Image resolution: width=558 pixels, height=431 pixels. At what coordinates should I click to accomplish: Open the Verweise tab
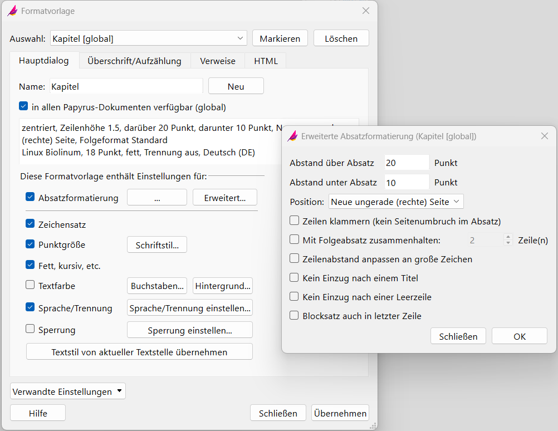tap(218, 61)
